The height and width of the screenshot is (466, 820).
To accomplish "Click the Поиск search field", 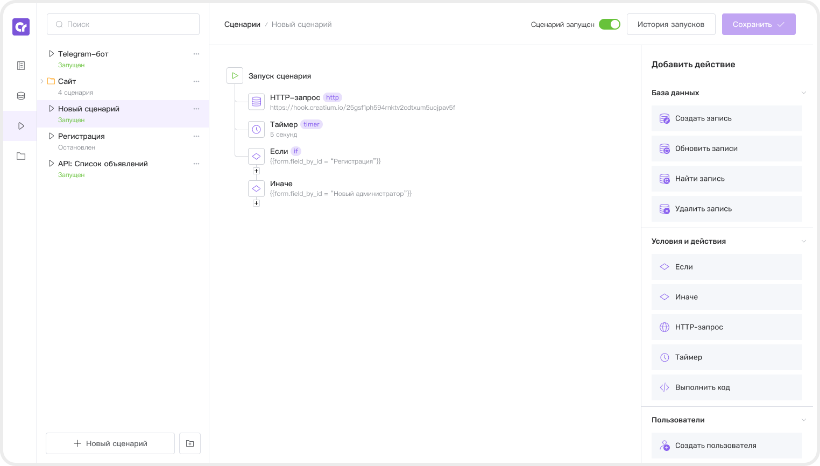I will 123,24.
